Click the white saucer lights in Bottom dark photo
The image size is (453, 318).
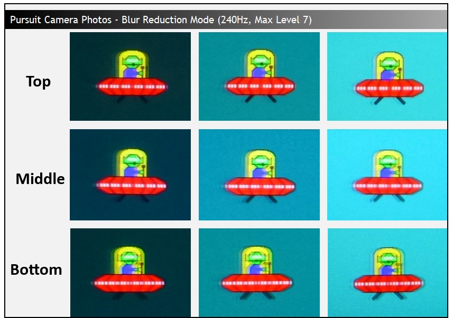coord(130,283)
